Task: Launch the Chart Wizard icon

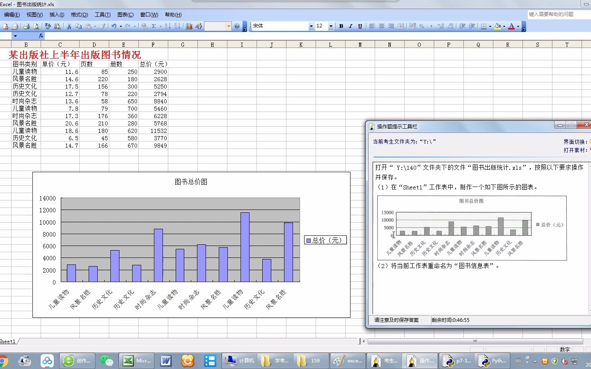Action: [189, 26]
